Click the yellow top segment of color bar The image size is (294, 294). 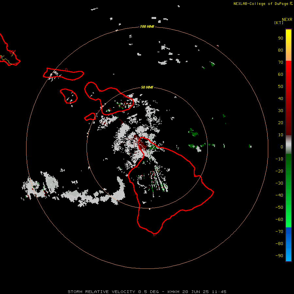tap(288, 45)
